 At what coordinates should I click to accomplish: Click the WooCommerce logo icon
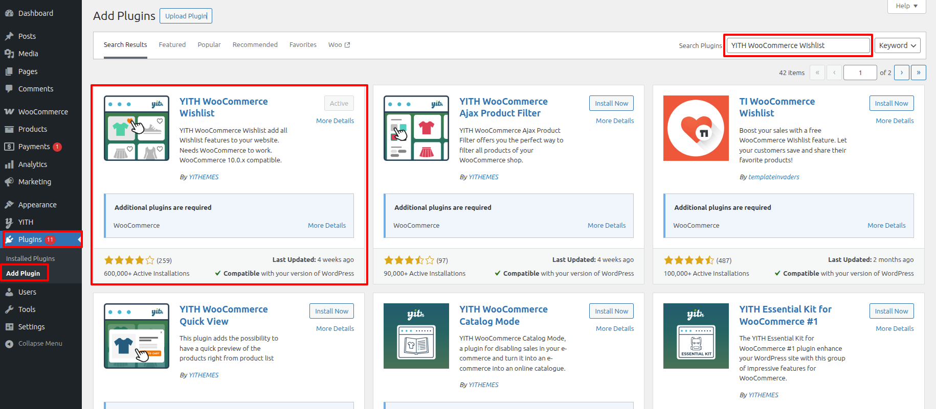coord(9,112)
